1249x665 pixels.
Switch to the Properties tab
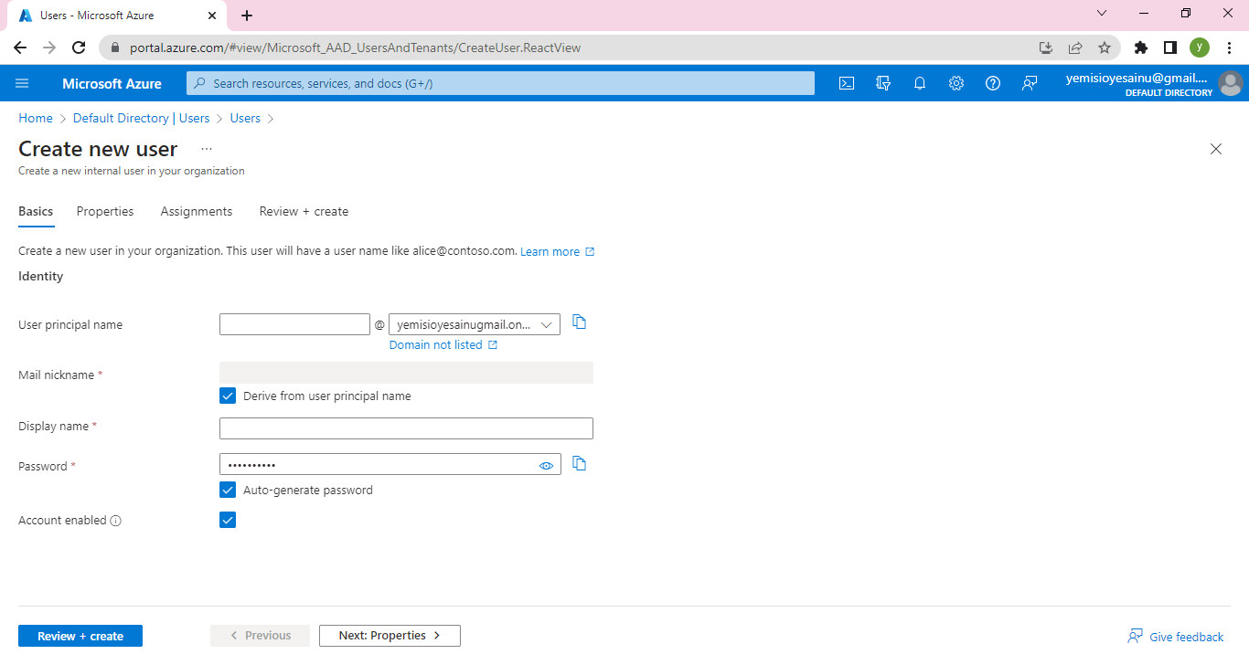pos(105,211)
